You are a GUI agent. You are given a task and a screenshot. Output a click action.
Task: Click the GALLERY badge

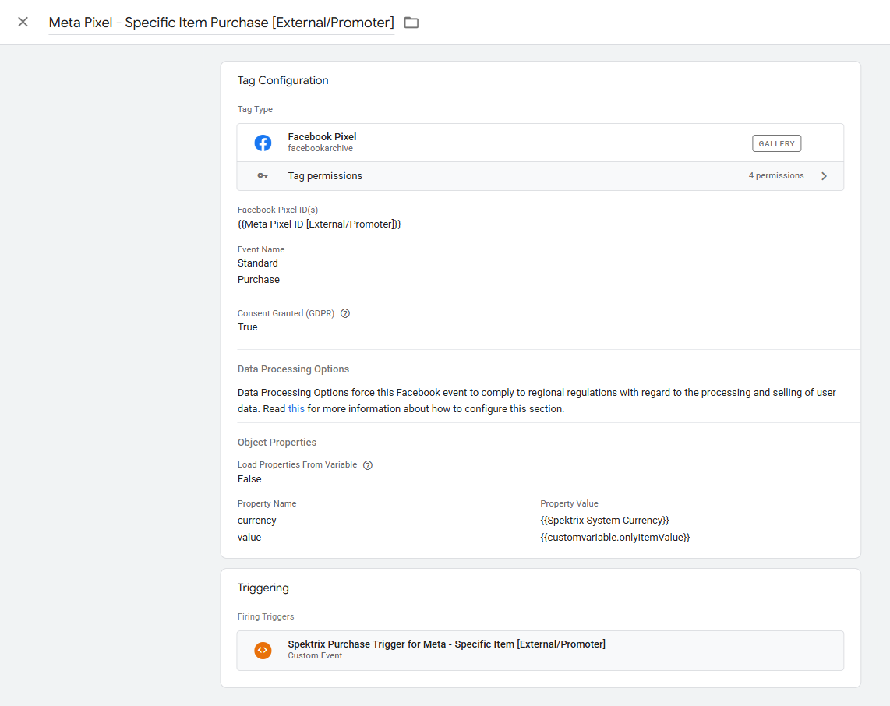(x=776, y=143)
